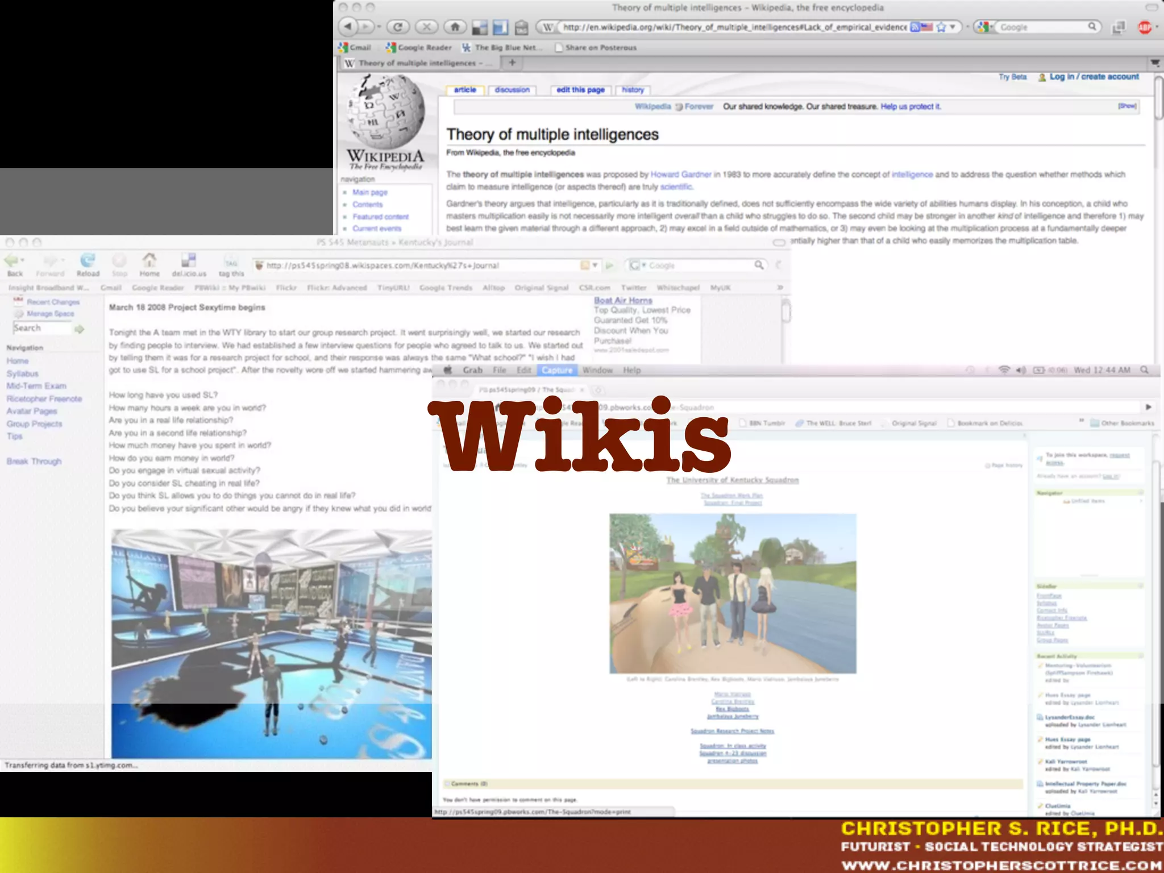The height and width of the screenshot is (873, 1164).
Task: Click the Adblock Plus ABP icon
Action: pyautogui.click(x=1144, y=27)
